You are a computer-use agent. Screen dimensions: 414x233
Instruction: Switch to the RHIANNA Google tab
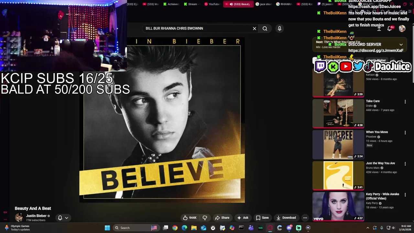point(284,4)
